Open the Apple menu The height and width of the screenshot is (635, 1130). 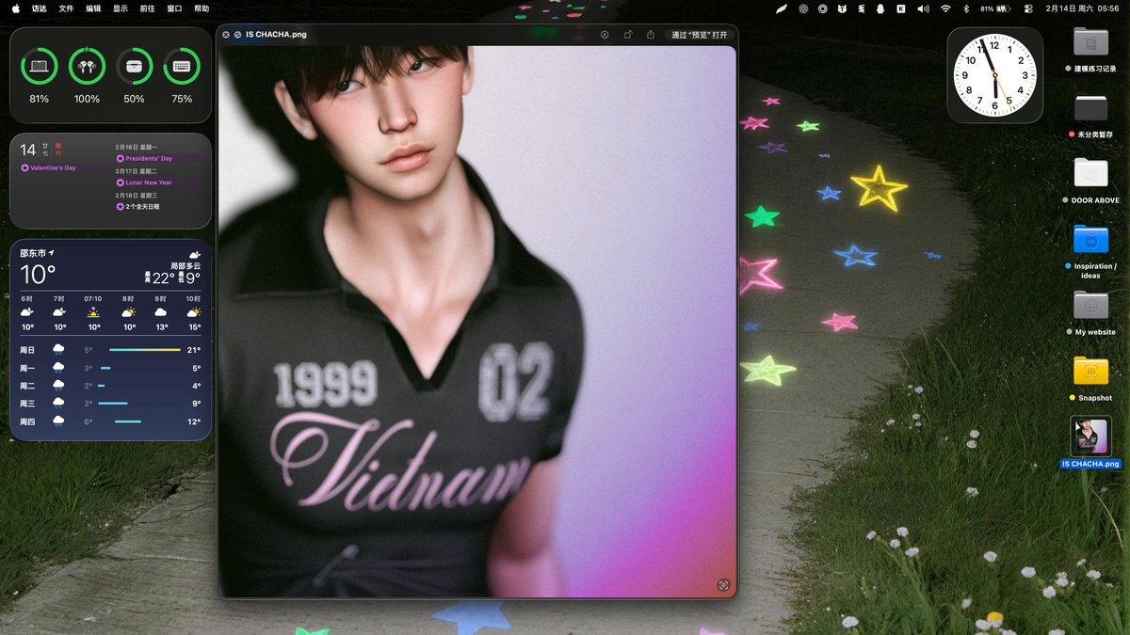pos(15,8)
